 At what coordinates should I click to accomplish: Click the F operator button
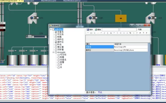click(146, 33)
